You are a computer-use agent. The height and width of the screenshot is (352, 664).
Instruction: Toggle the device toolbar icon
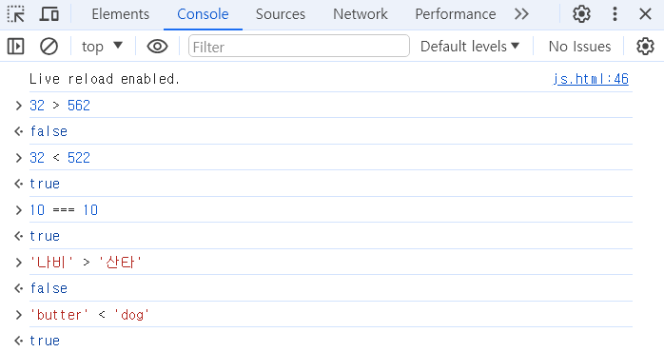pos(49,14)
